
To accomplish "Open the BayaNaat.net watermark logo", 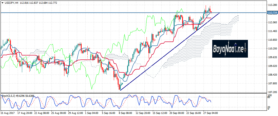I will (x=230, y=49).
